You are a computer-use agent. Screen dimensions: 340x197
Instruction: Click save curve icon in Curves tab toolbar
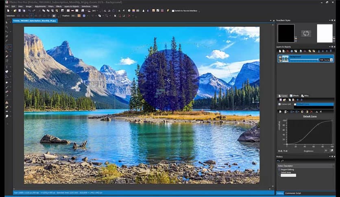pyautogui.click(x=281, y=100)
